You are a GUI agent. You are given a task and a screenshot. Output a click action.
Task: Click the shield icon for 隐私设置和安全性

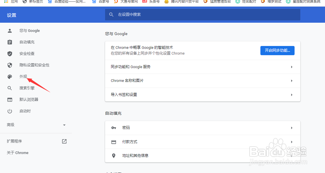click(10, 65)
